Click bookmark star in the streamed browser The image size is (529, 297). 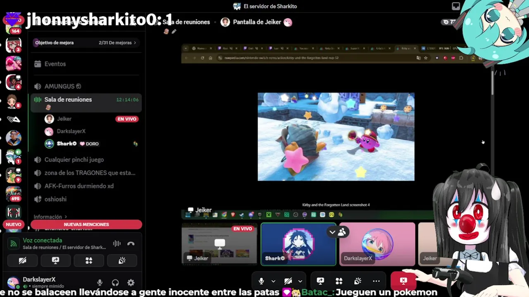[426, 58]
